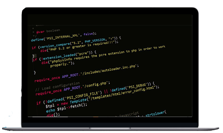
Task: Click the define('PSI_INTERNAL_XML' code line
Action: click(64, 37)
